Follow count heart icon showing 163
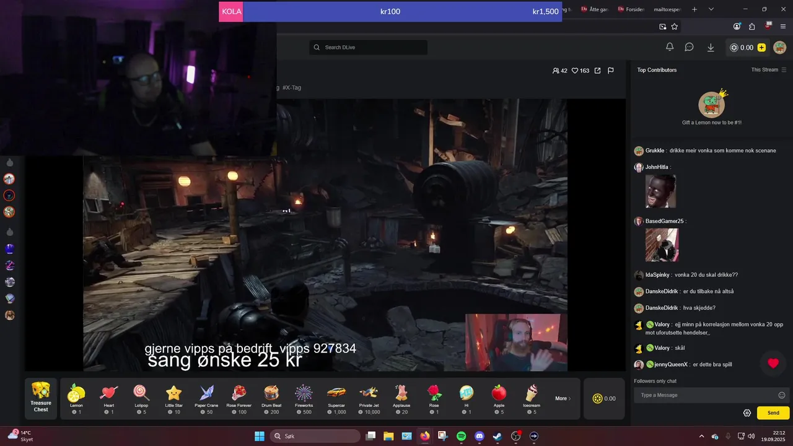The image size is (793, 446). (574, 71)
